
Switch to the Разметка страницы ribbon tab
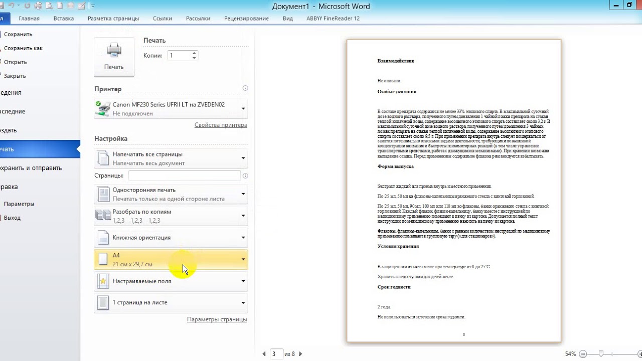[x=113, y=19]
